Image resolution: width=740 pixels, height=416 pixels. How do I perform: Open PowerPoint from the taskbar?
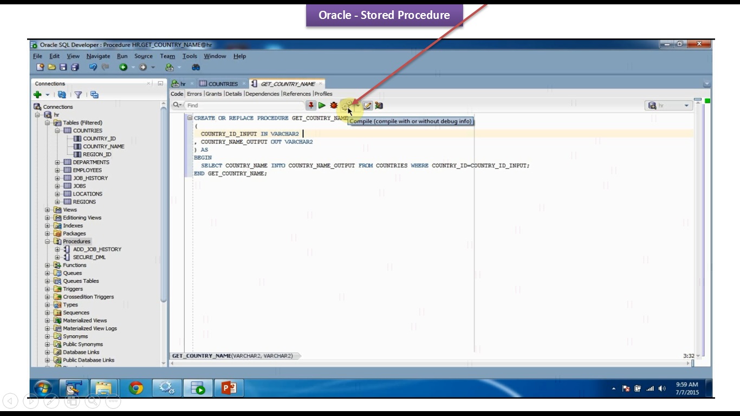[x=229, y=388]
